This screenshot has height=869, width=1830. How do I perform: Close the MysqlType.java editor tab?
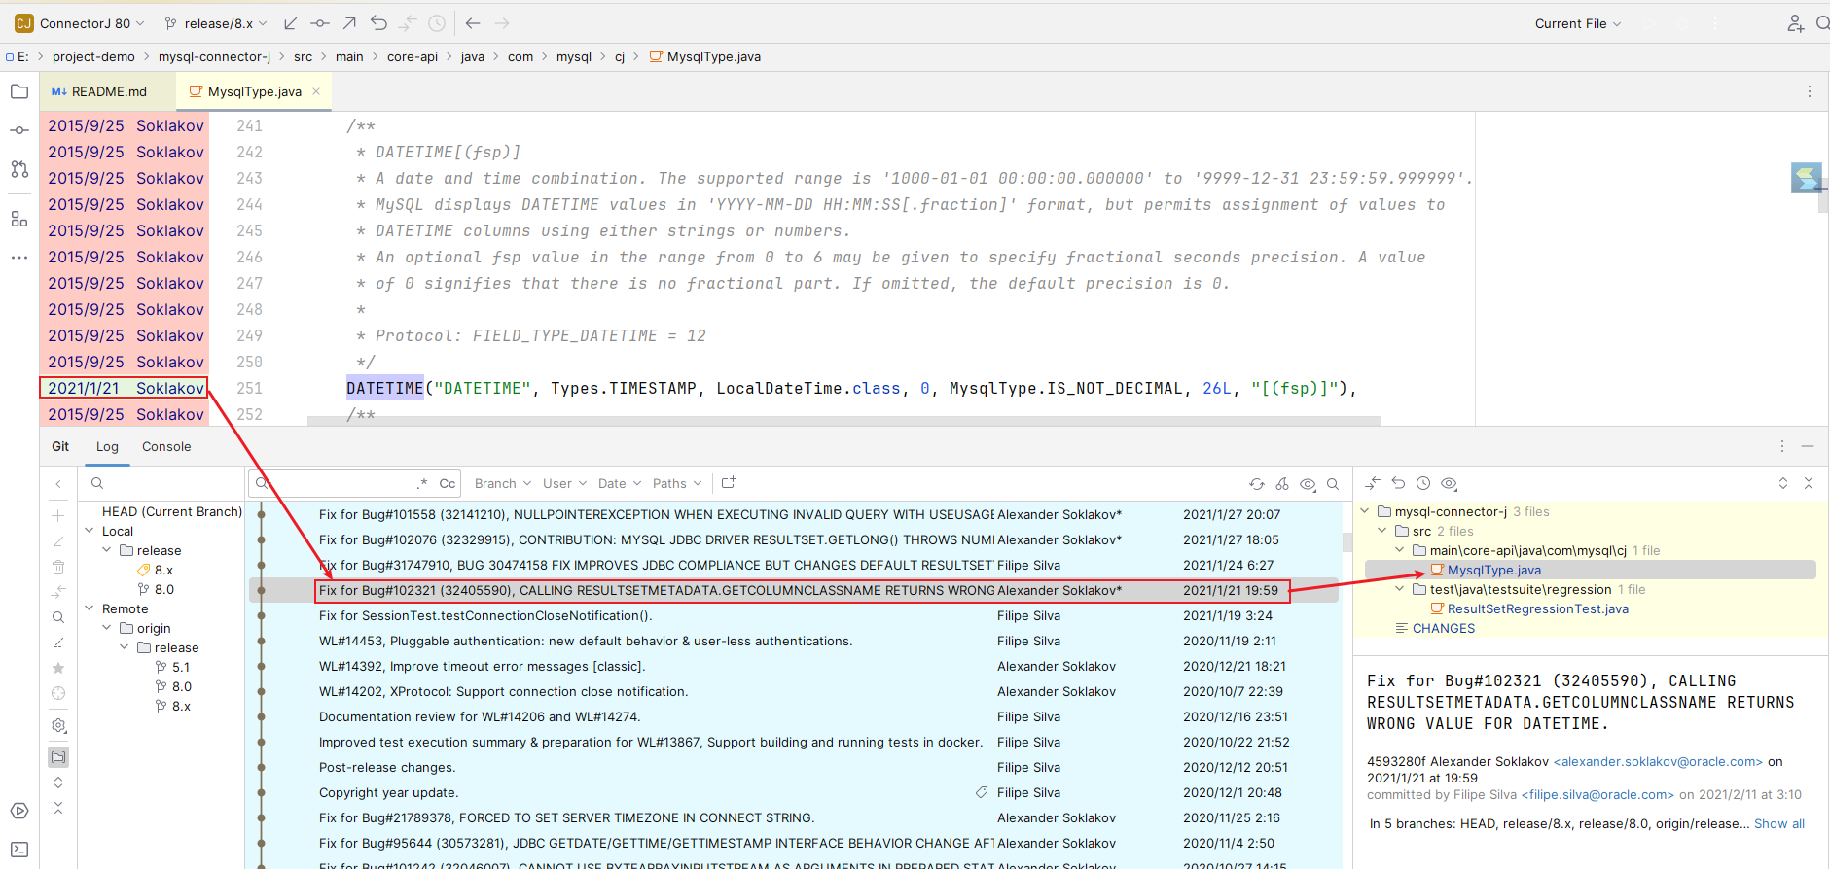[x=316, y=91]
